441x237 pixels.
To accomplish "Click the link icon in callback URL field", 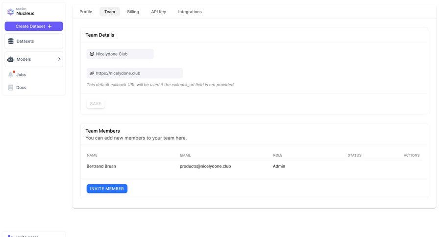I will (92, 73).
